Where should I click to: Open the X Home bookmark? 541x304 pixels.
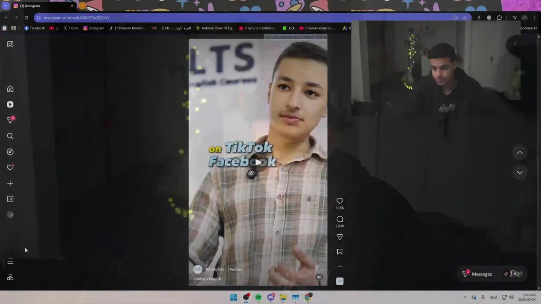point(71,28)
